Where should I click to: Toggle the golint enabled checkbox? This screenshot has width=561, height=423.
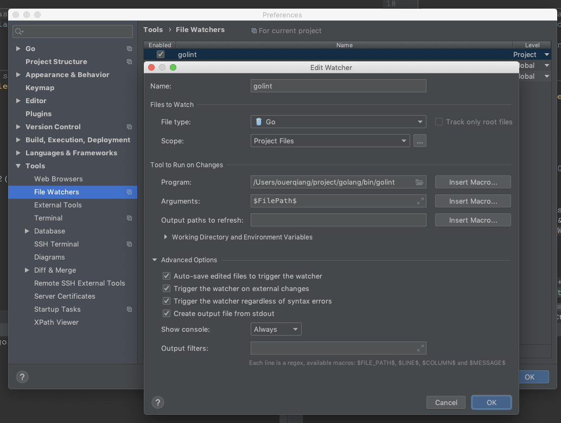tap(161, 54)
